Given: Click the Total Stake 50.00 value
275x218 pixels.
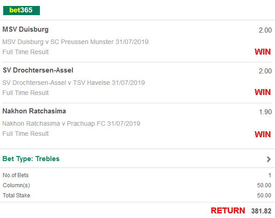Looking at the screenshot, I should coord(264,196).
